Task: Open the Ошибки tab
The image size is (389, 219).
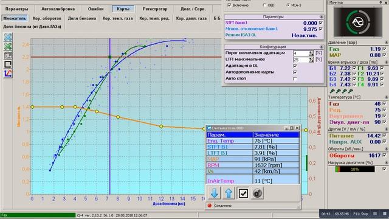Action: click(x=96, y=9)
